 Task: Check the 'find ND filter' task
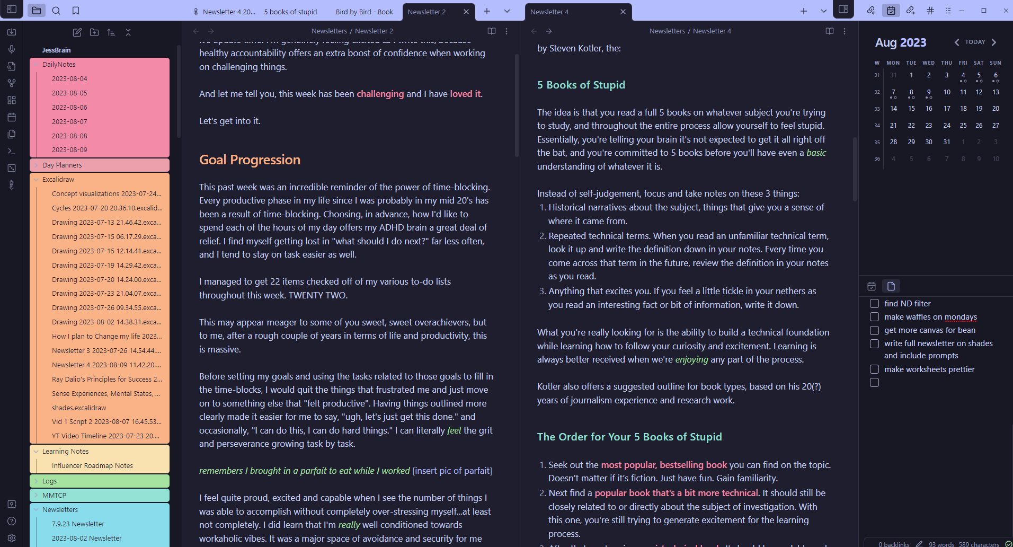(874, 304)
